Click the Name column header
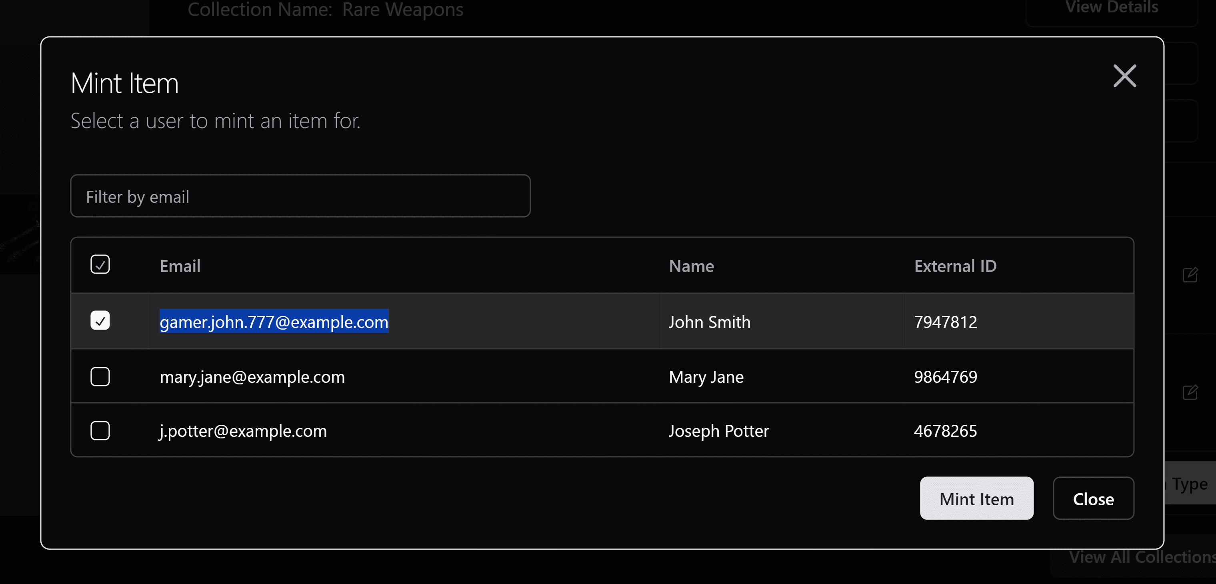This screenshot has width=1216, height=584. (691, 266)
